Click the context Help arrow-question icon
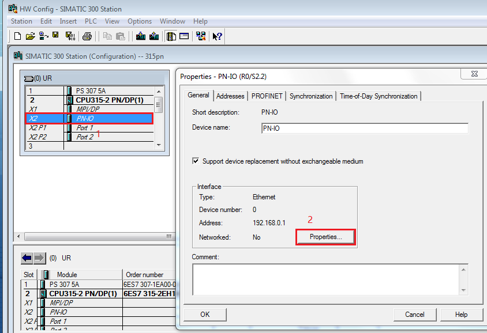Viewport: 487px width, 333px height. (x=217, y=36)
